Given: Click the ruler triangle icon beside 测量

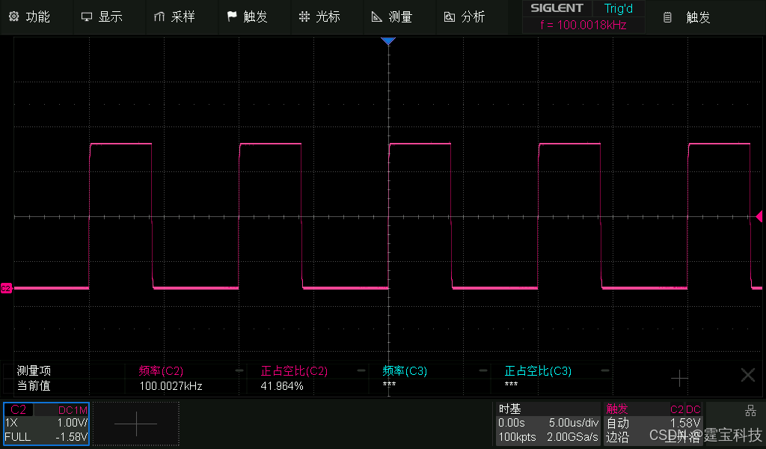Looking at the screenshot, I should (377, 16).
